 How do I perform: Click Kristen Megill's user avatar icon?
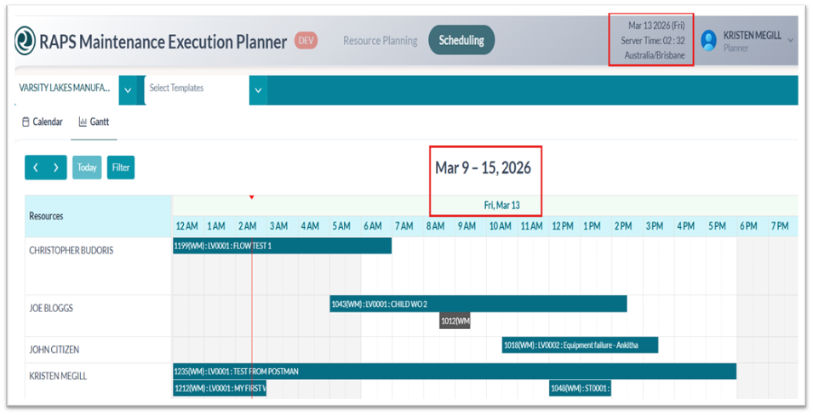(x=708, y=41)
